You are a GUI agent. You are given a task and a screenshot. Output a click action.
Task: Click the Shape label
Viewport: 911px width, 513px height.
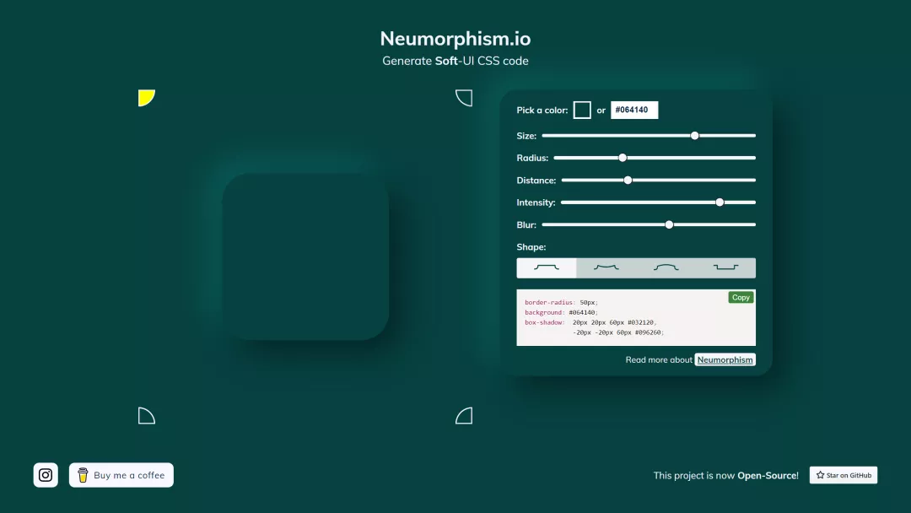[x=531, y=247]
